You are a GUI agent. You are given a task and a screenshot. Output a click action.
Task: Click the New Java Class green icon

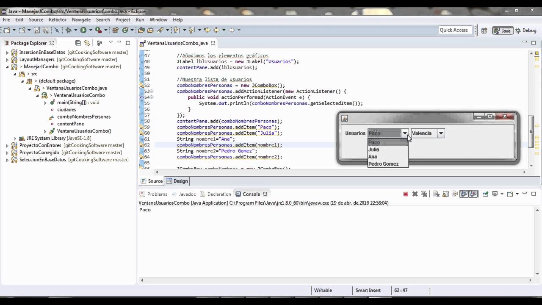(125, 30)
